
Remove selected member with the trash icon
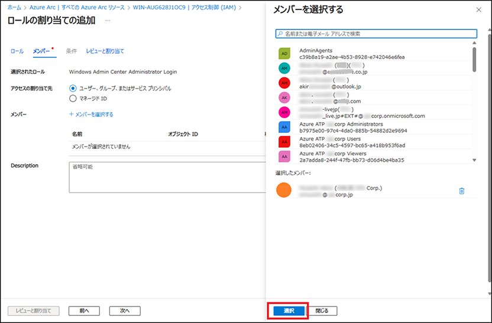[x=462, y=191]
